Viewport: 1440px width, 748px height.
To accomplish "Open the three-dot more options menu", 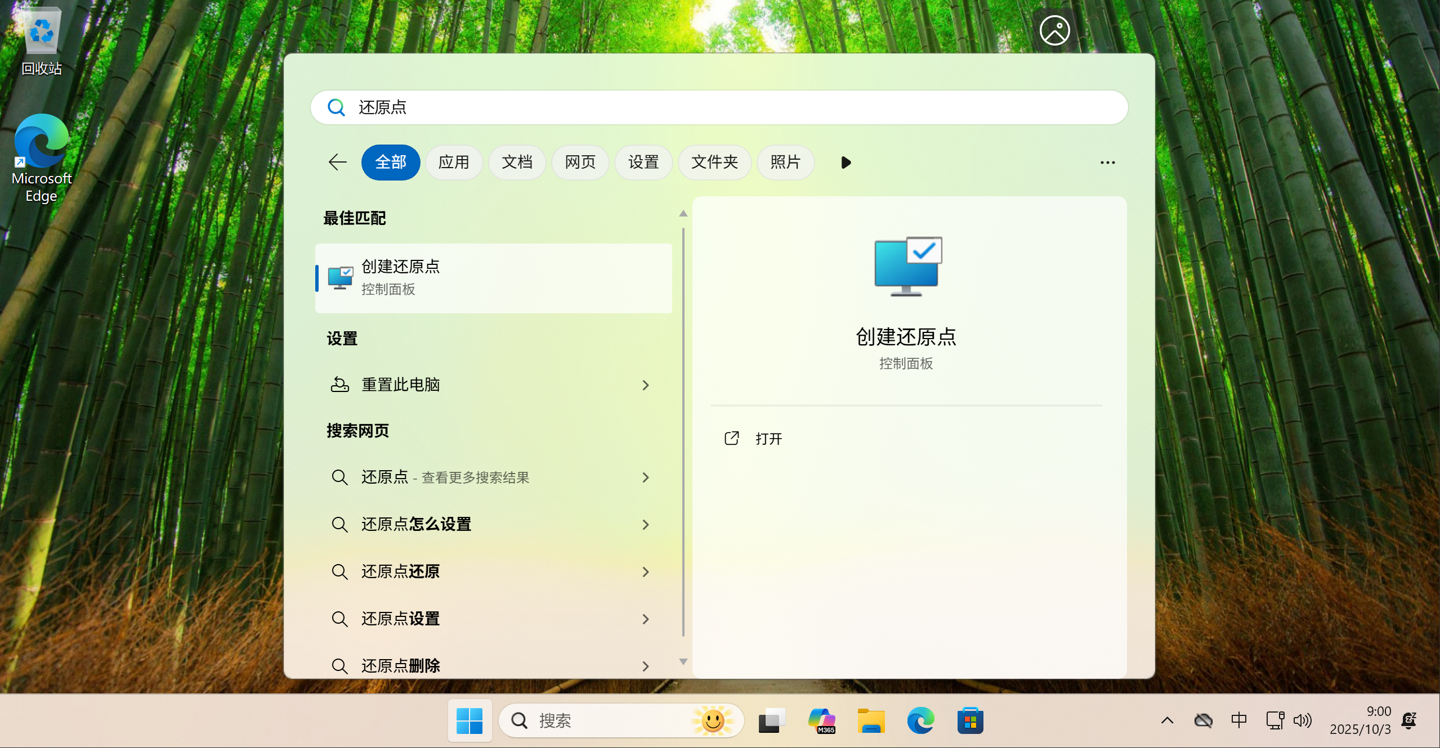I will coord(1107,163).
